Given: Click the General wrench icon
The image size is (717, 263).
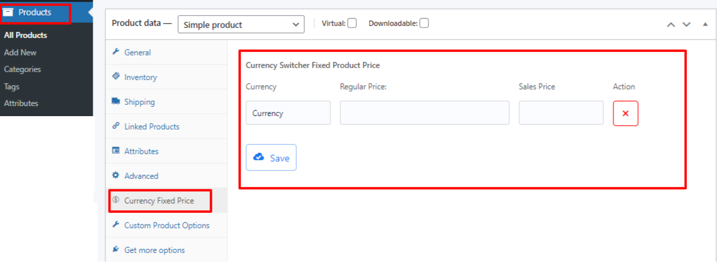Looking at the screenshot, I should 115,51.
